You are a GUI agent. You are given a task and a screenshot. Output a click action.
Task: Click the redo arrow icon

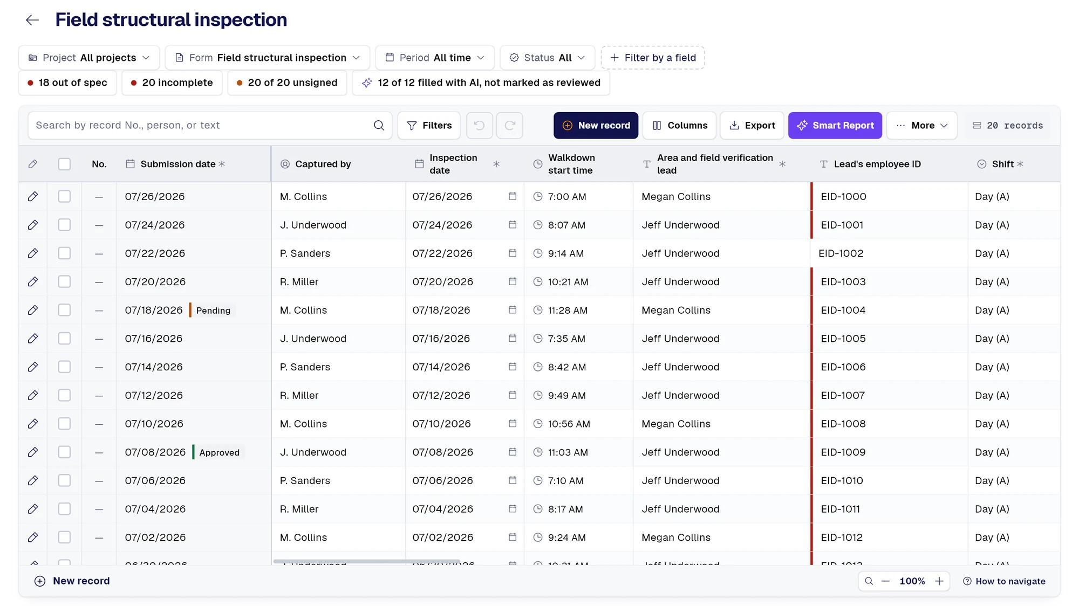pyautogui.click(x=509, y=126)
